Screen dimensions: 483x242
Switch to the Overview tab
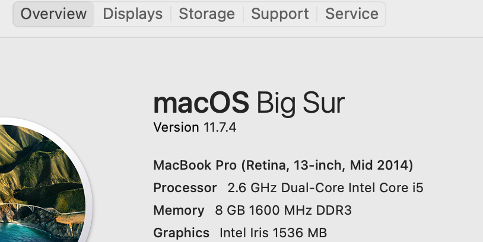tap(53, 14)
